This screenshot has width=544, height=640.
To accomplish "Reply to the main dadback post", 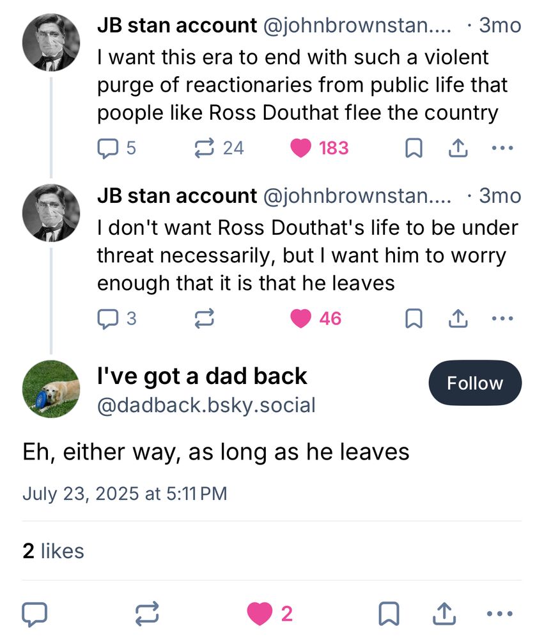I will pyautogui.click(x=35, y=614).
